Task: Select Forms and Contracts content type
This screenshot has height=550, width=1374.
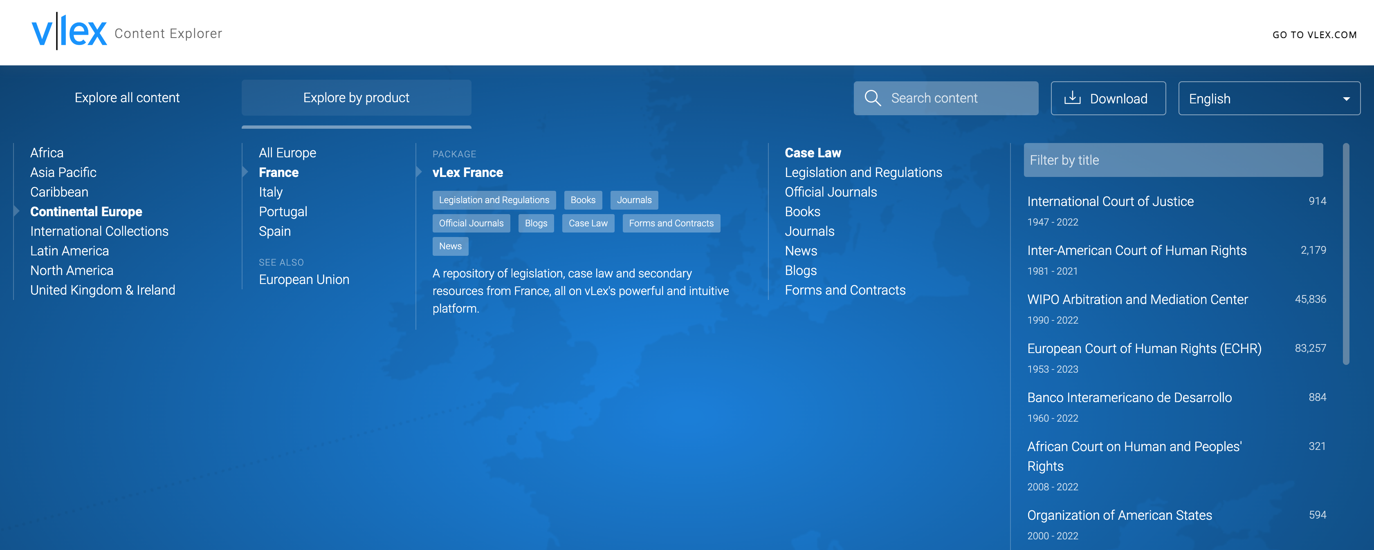Action: pyautogui.click(x=845, y=290)
